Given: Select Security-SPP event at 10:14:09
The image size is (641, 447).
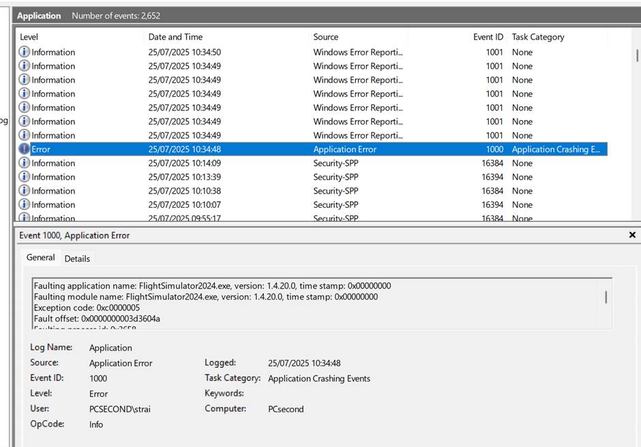Looking at the screenshot, I should tap(312, 163).
